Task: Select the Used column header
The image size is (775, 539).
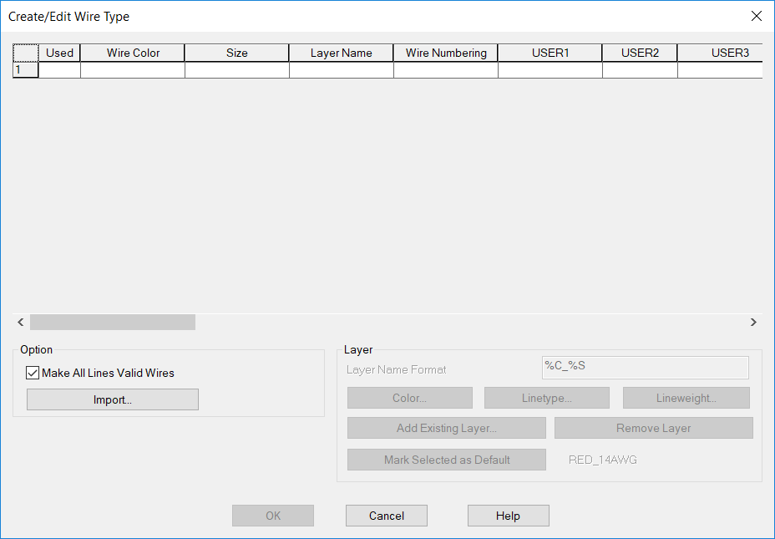Action: (59, 53)
